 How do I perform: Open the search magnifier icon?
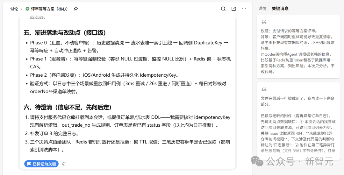click(223, 9)
